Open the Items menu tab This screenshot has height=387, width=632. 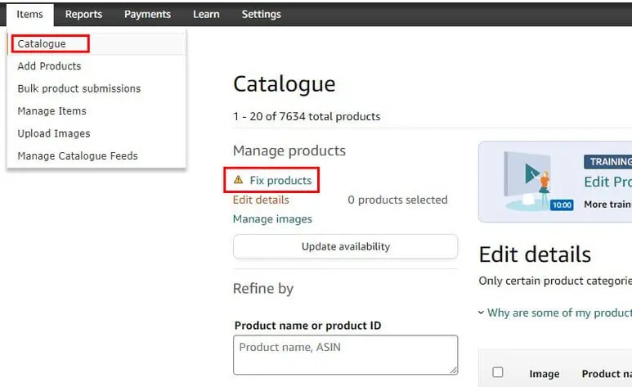29,15
